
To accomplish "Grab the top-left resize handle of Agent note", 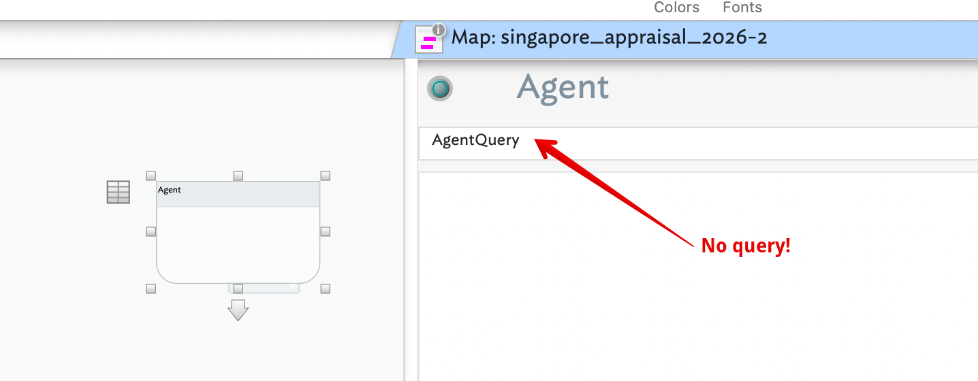I will coord(151,176).
